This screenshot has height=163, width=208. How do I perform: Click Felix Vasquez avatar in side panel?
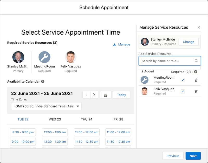tap(145, 91)
